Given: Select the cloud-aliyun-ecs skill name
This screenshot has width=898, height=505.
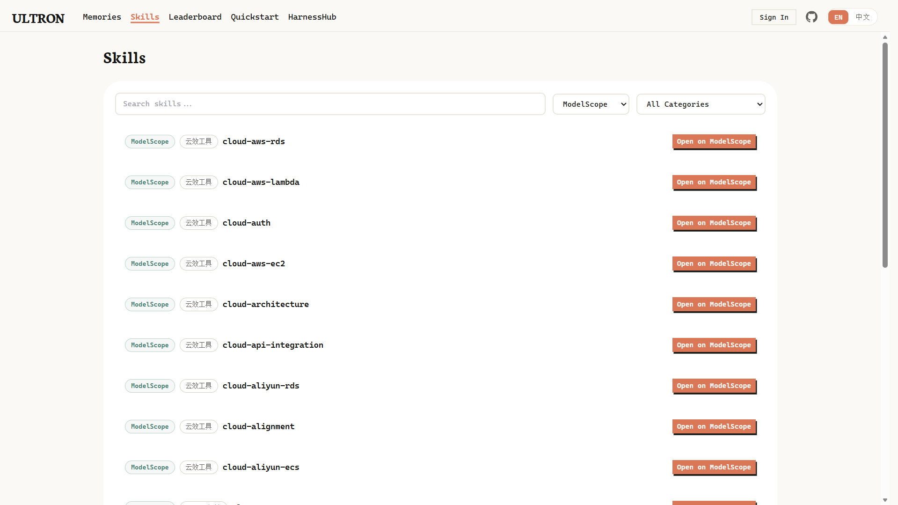Looking at the screenshot, I should pyautogui.click(x=261, y=467).
